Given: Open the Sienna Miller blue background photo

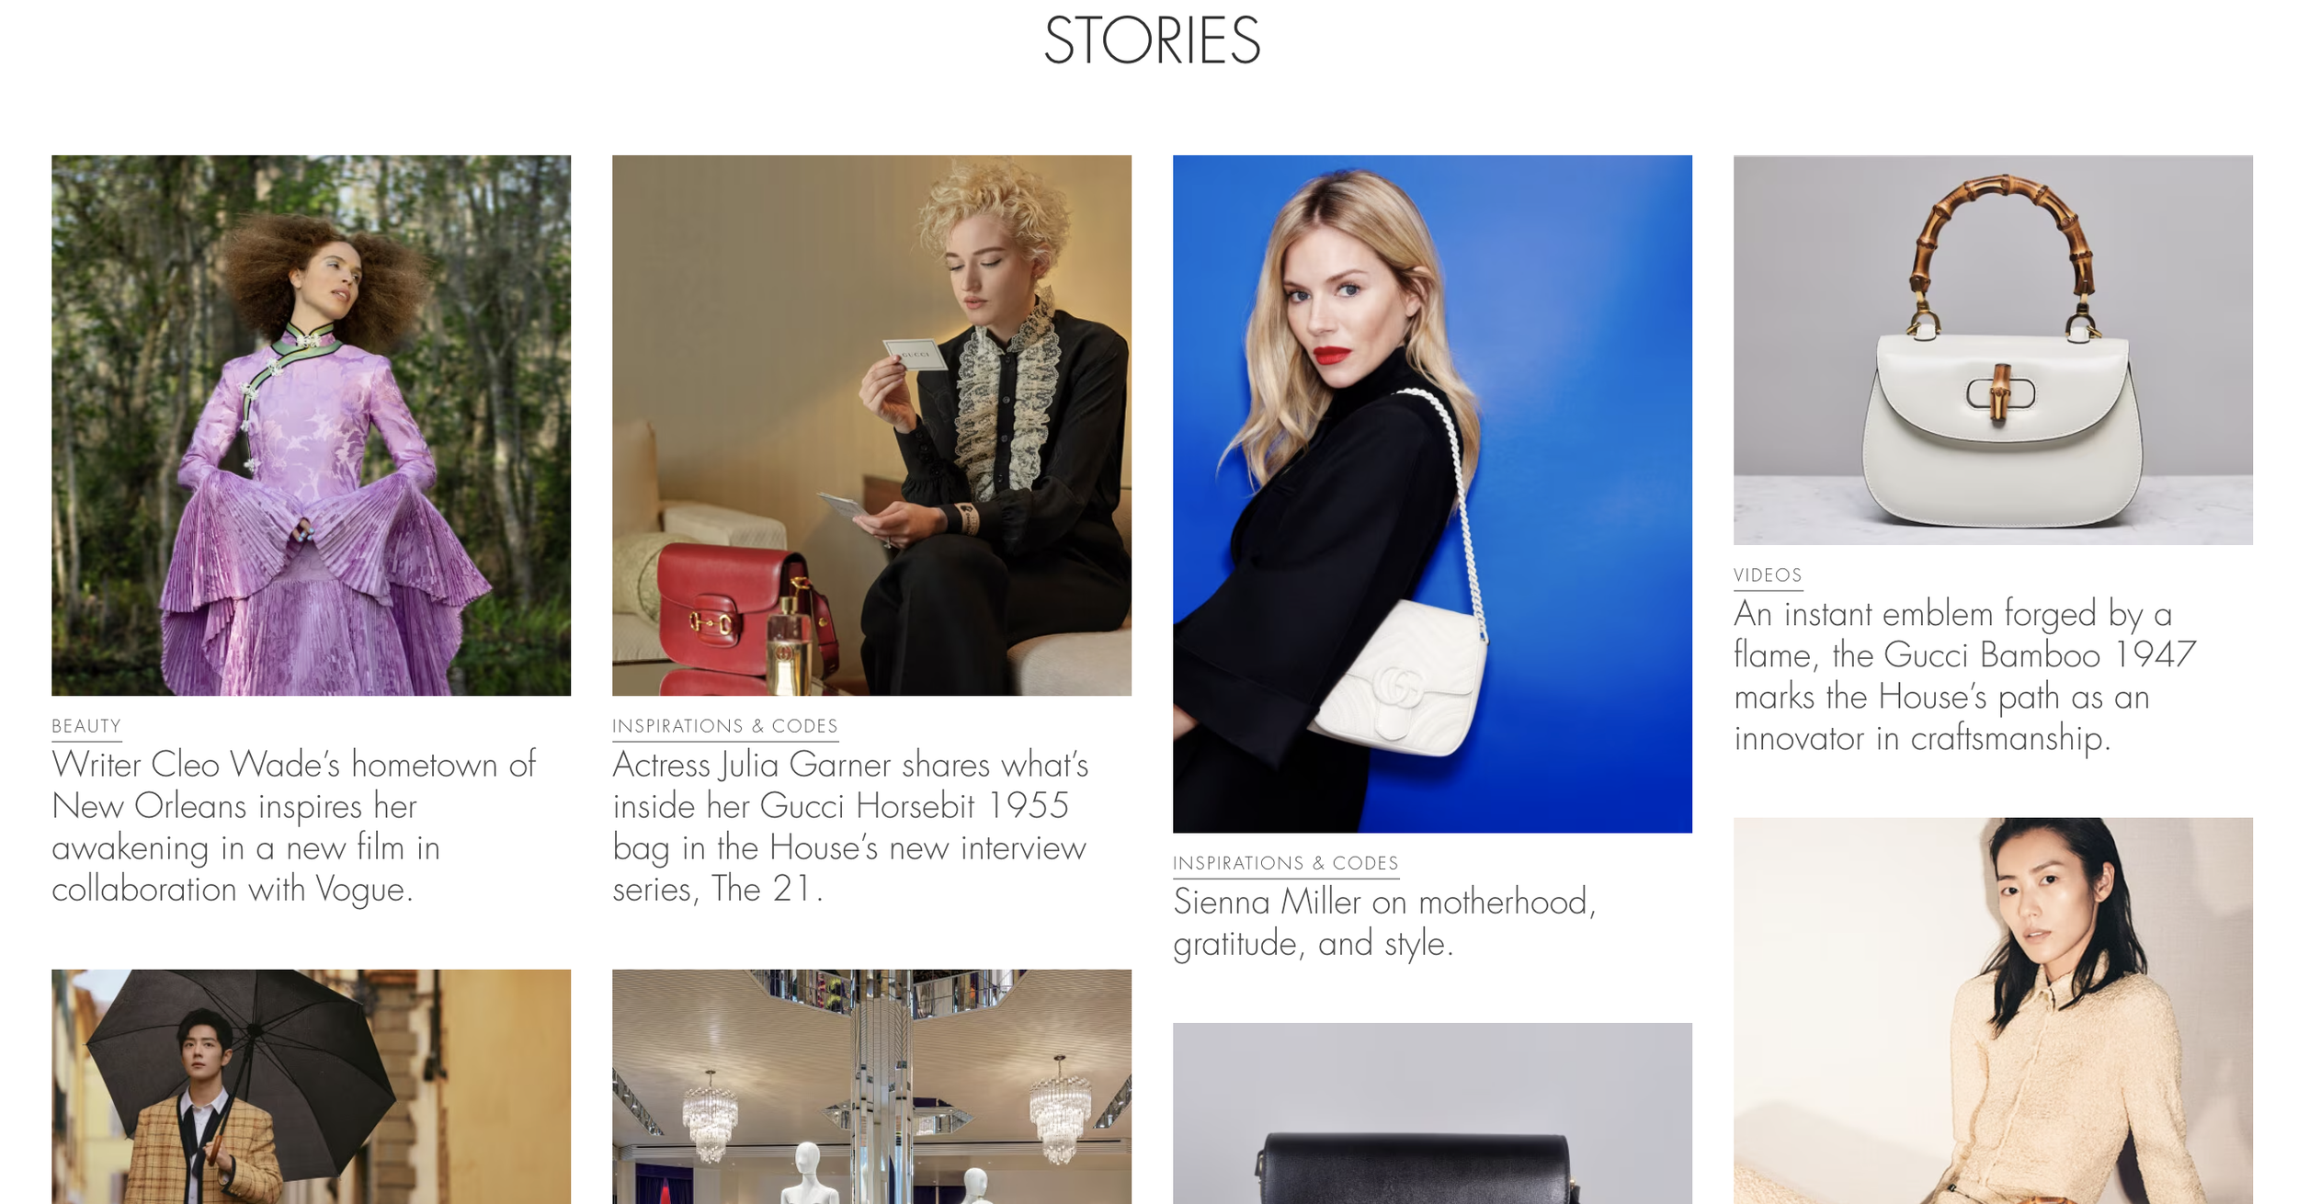Looking at the screenshot, I should click(1432, 494).
